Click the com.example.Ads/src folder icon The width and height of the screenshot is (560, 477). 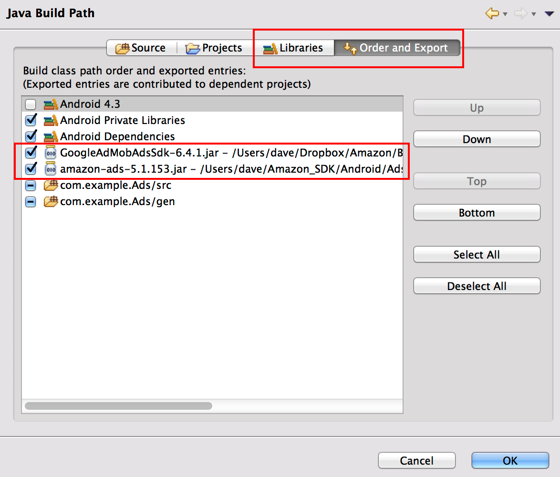click(x=51, y=185)
